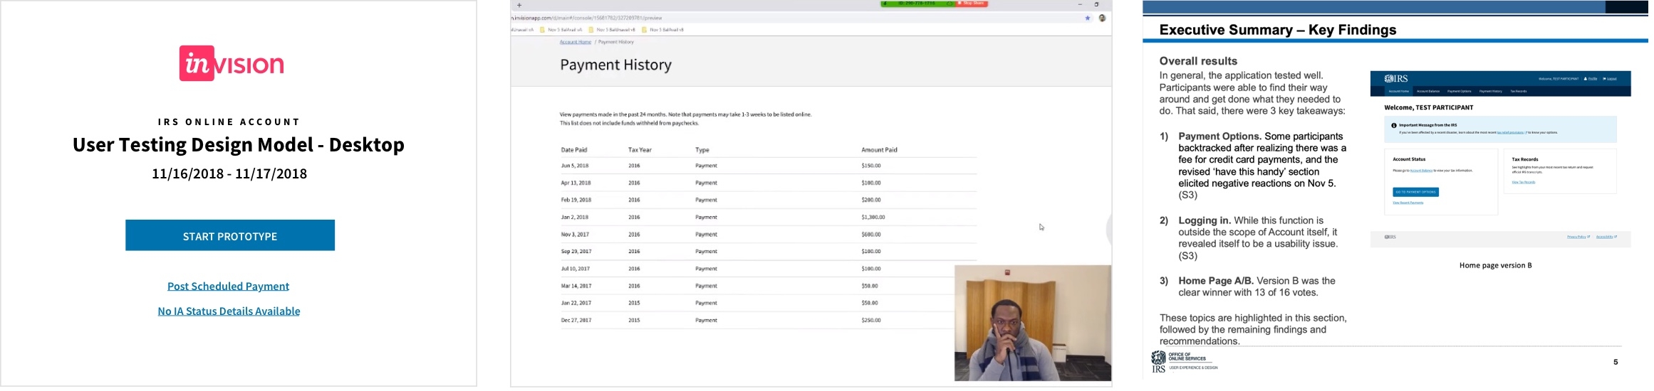Click the GO TO PAYMENT OPTIONS button

tap(1415, 192)
